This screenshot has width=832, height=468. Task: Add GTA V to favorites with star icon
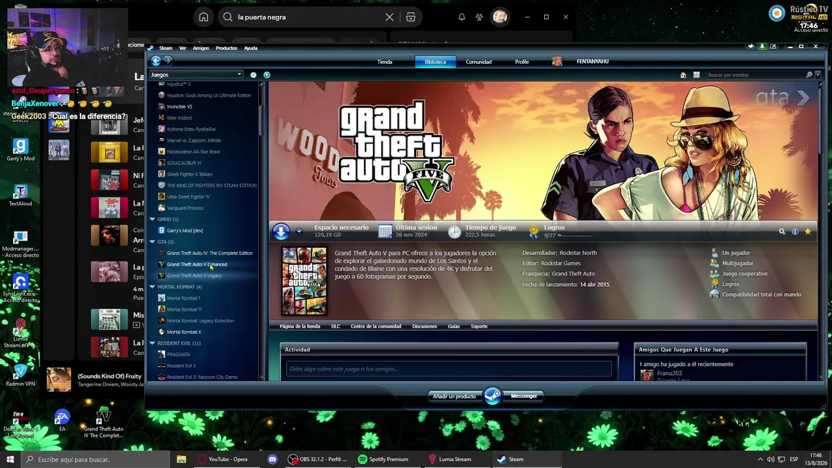[808, 231]
